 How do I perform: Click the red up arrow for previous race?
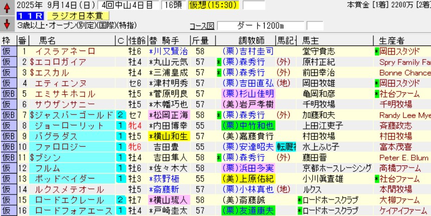coord(7,8)
